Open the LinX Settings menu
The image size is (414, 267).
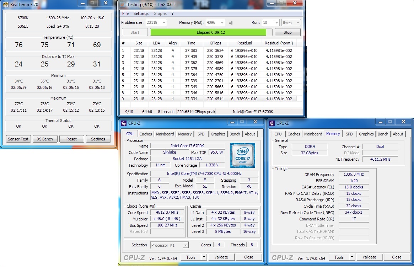pyautogui.click(x=141, y=14)
